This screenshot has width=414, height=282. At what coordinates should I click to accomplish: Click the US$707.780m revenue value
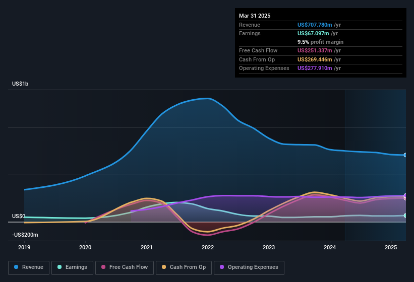pyautogui.click(x=315, y=25)
